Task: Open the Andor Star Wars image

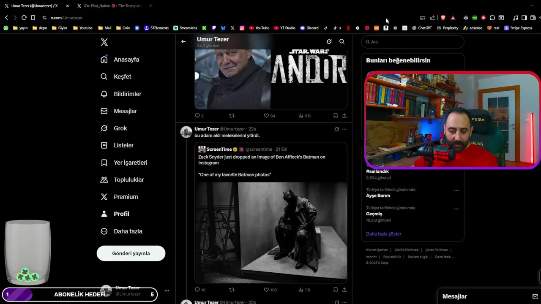Action: [270, 79]
